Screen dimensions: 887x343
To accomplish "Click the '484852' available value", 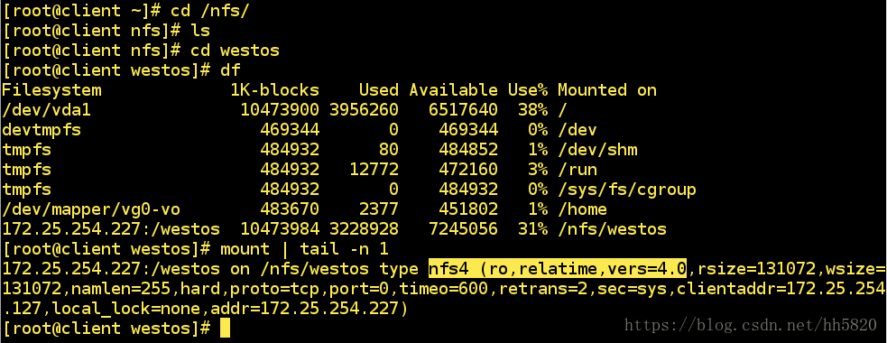I will click(x=468, y=150).
